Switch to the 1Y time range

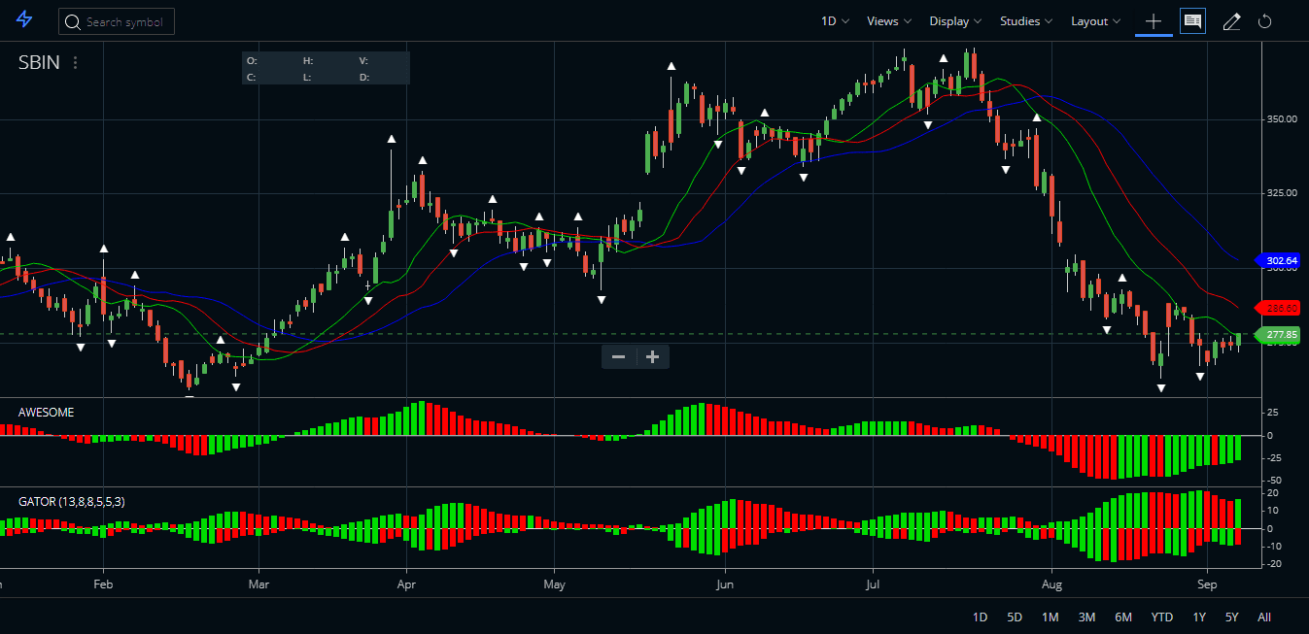coord(1198,617)
